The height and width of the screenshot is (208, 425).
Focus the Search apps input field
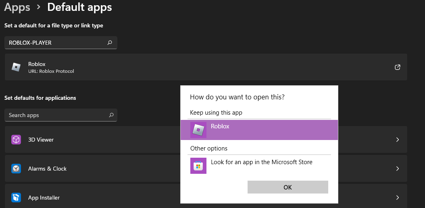[x=56, y=115]
